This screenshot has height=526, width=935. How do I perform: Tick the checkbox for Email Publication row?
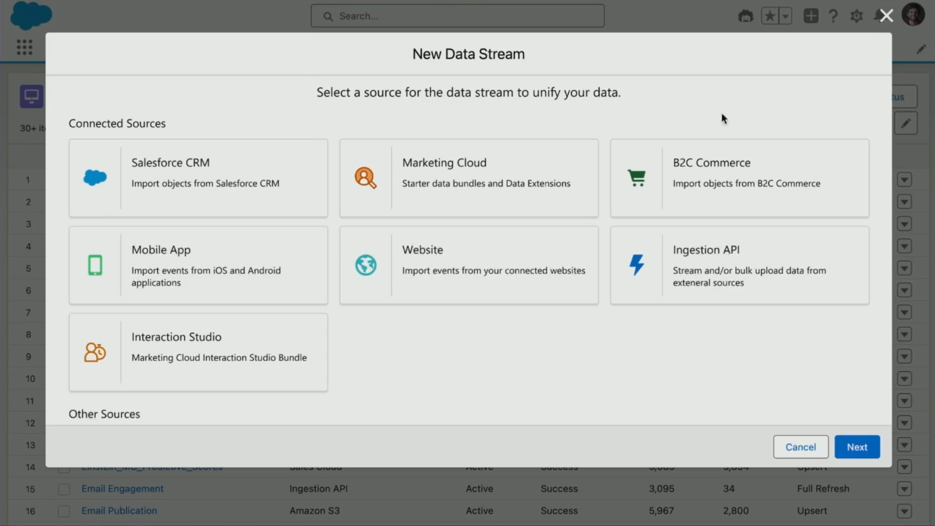tap(64, 511)
